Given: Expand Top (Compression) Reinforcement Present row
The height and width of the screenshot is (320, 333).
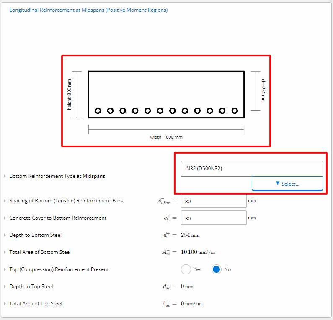Looking at the screenshot, I should (5, 269).
